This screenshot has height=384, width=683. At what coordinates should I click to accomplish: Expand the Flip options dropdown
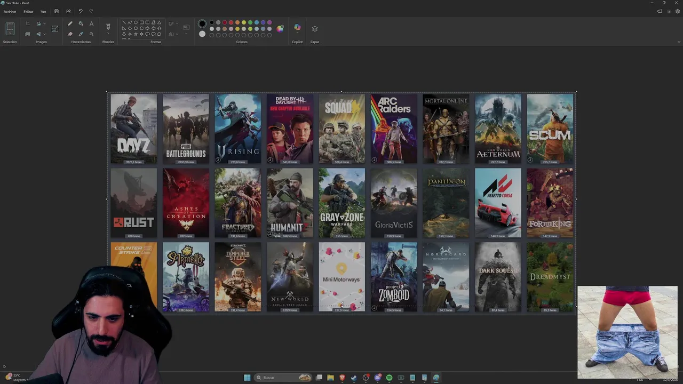click(x=44, y=34)
